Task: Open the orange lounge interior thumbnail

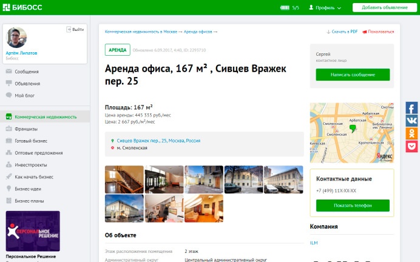Action: coord(204,208)
